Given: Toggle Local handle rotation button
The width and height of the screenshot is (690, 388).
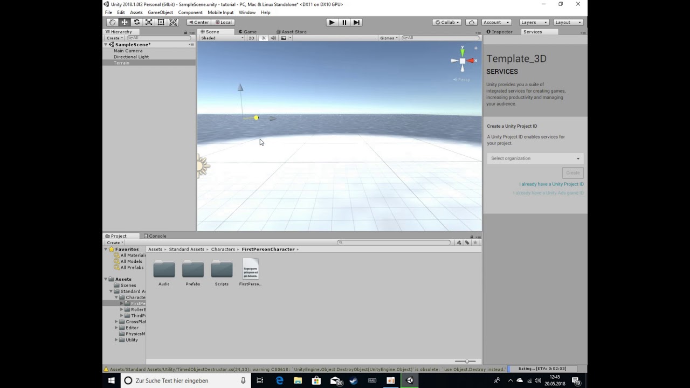Looking at the screenshot, I should click(x=223, y=22).
